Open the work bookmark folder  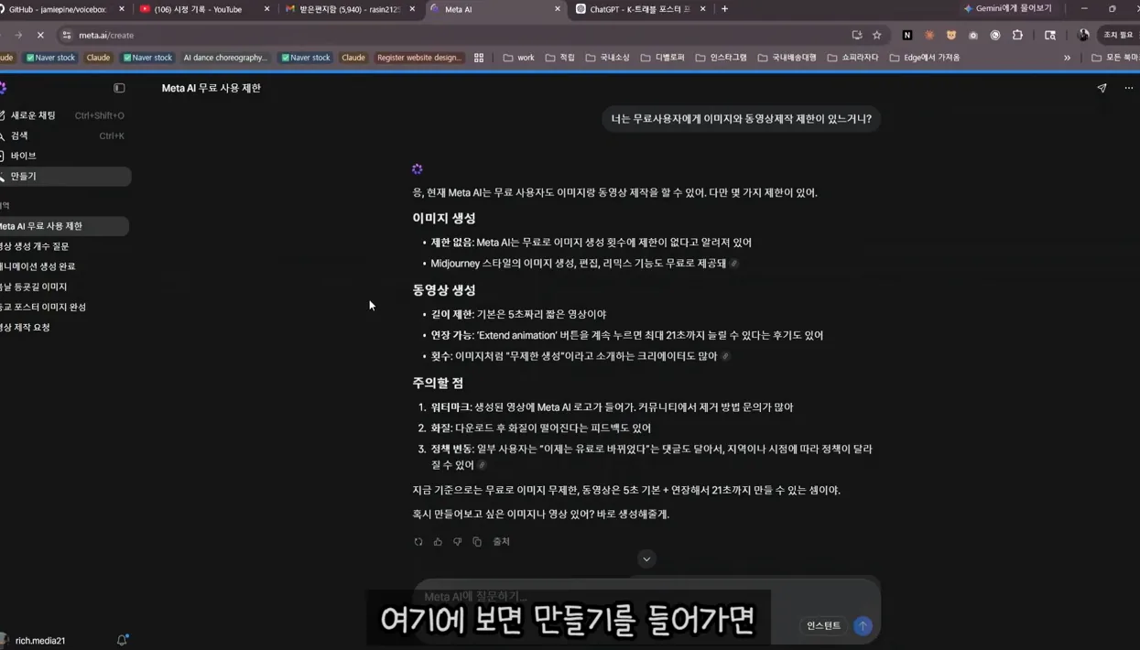click(519, 58)
